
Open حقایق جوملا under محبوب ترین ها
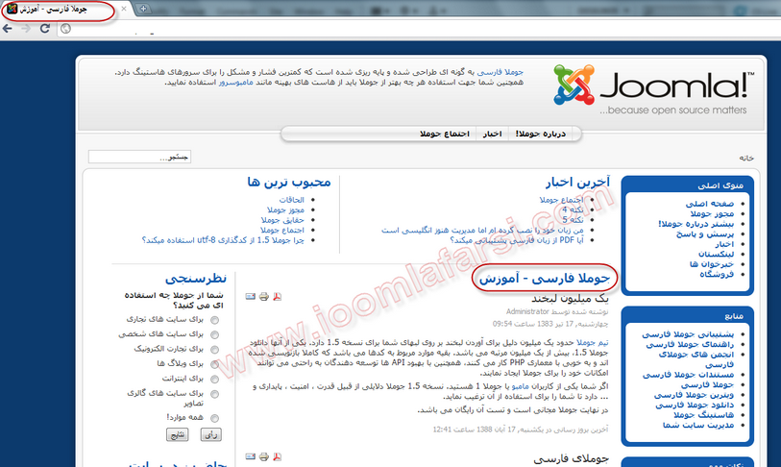pos(282,220)
